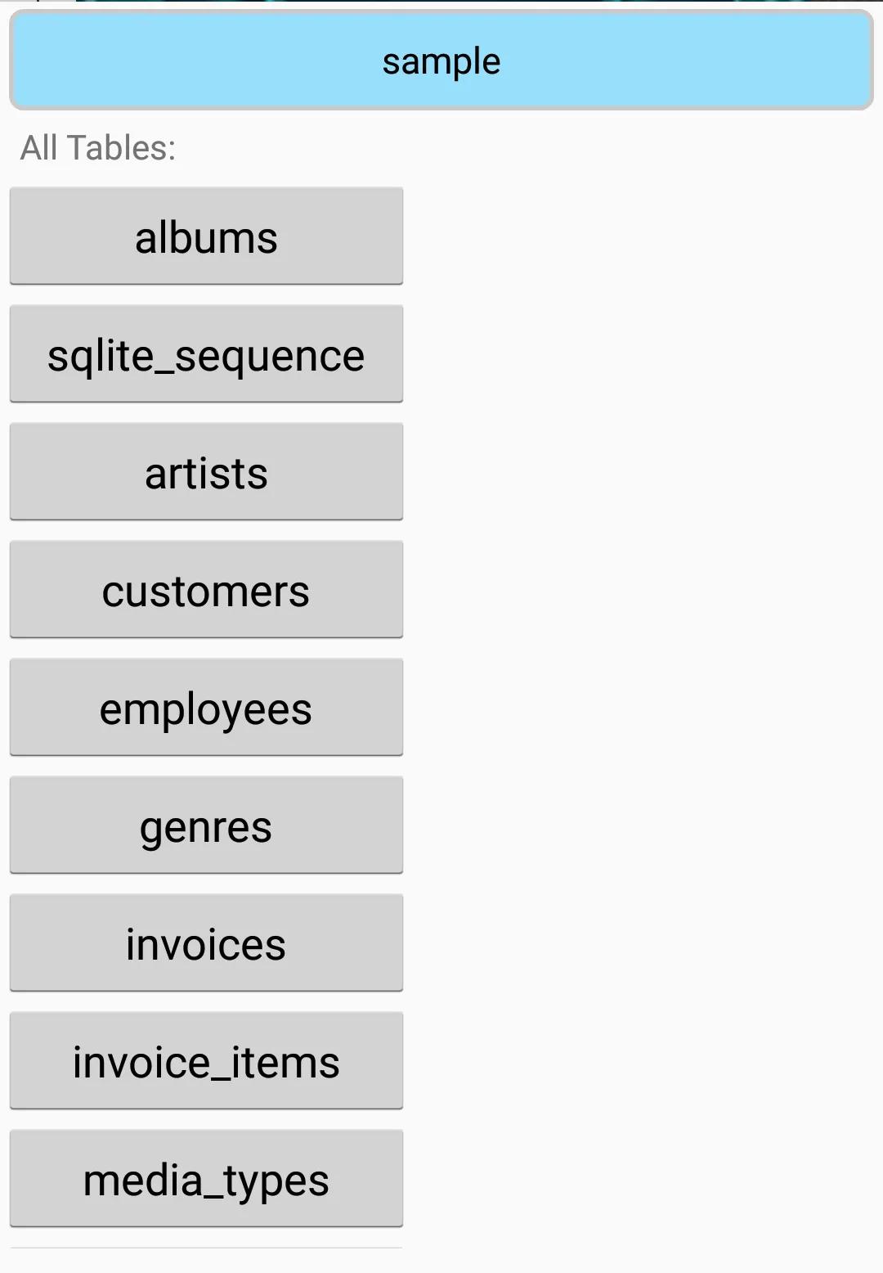
Task: View the invoice_items table
Action: click(x=206, y=1061)
